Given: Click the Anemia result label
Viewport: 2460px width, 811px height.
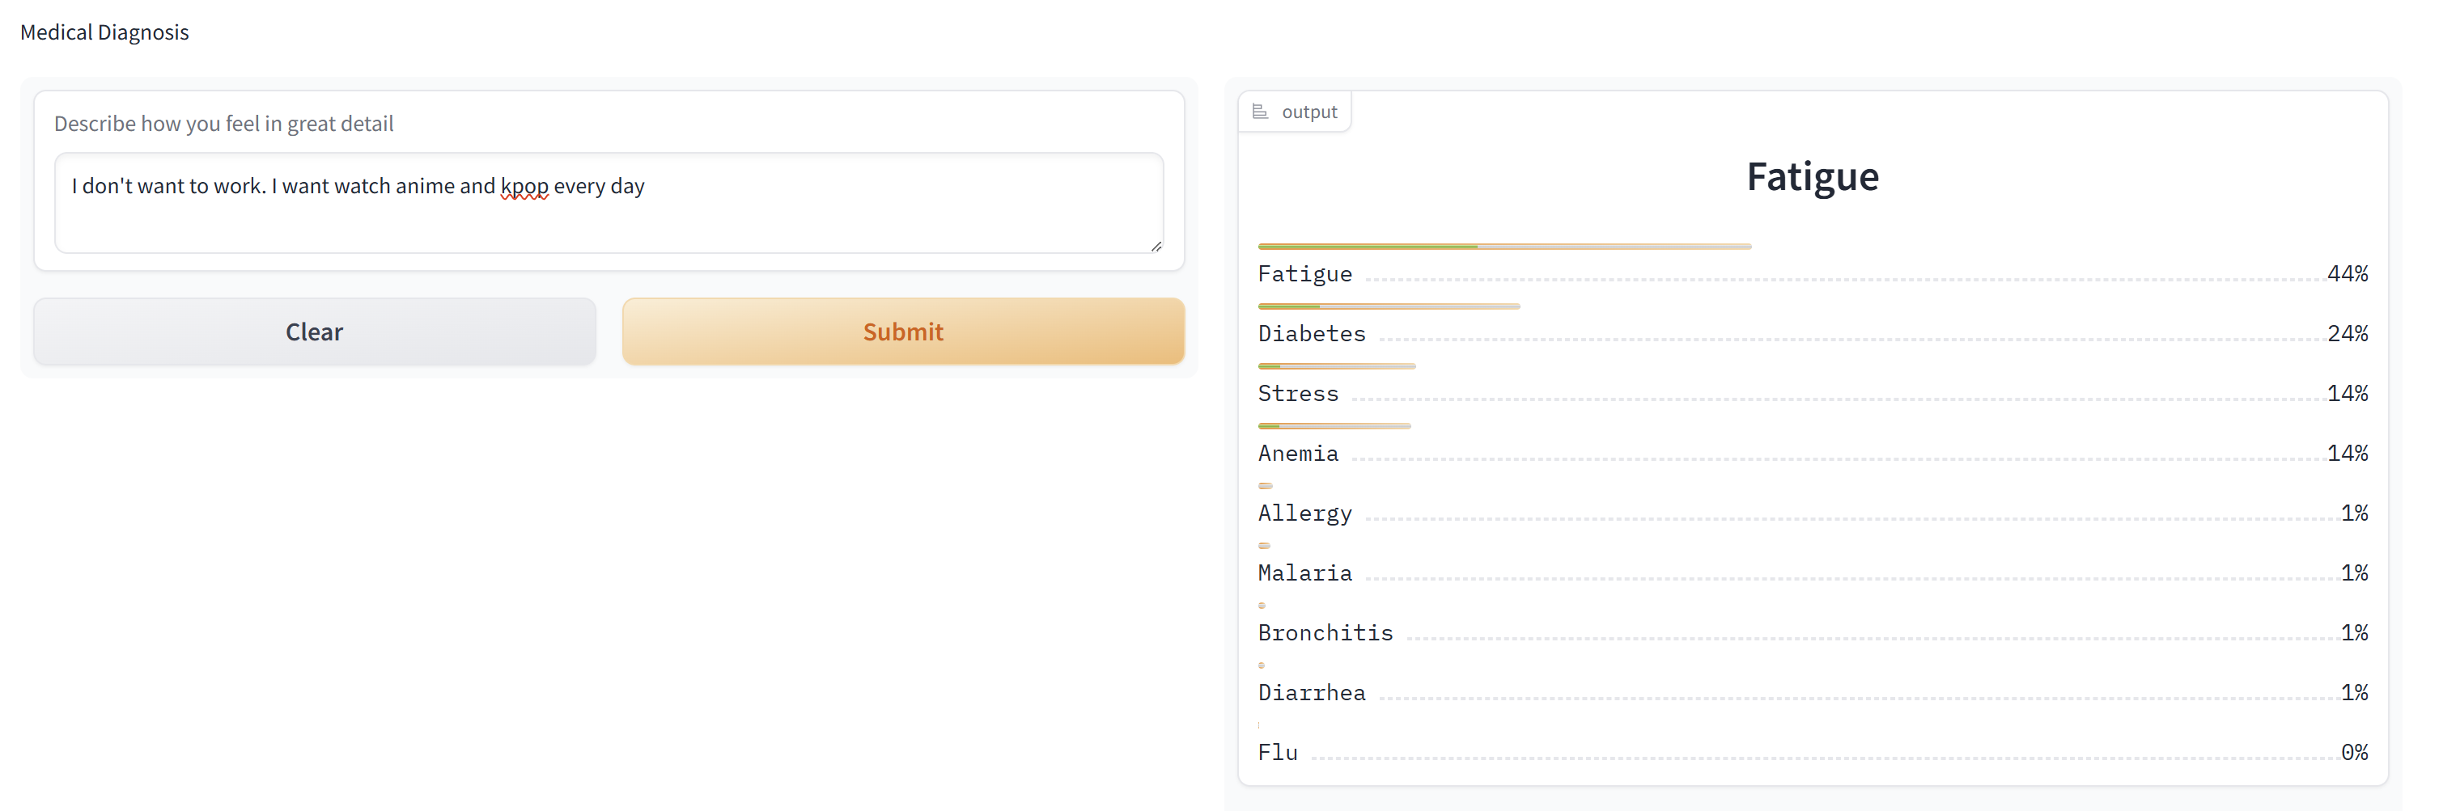Looking at the screenshot, I should [1298, 454].
